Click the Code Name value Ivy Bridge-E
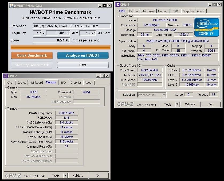Screen dimensions: 224x181 click(x=152, y=25)
